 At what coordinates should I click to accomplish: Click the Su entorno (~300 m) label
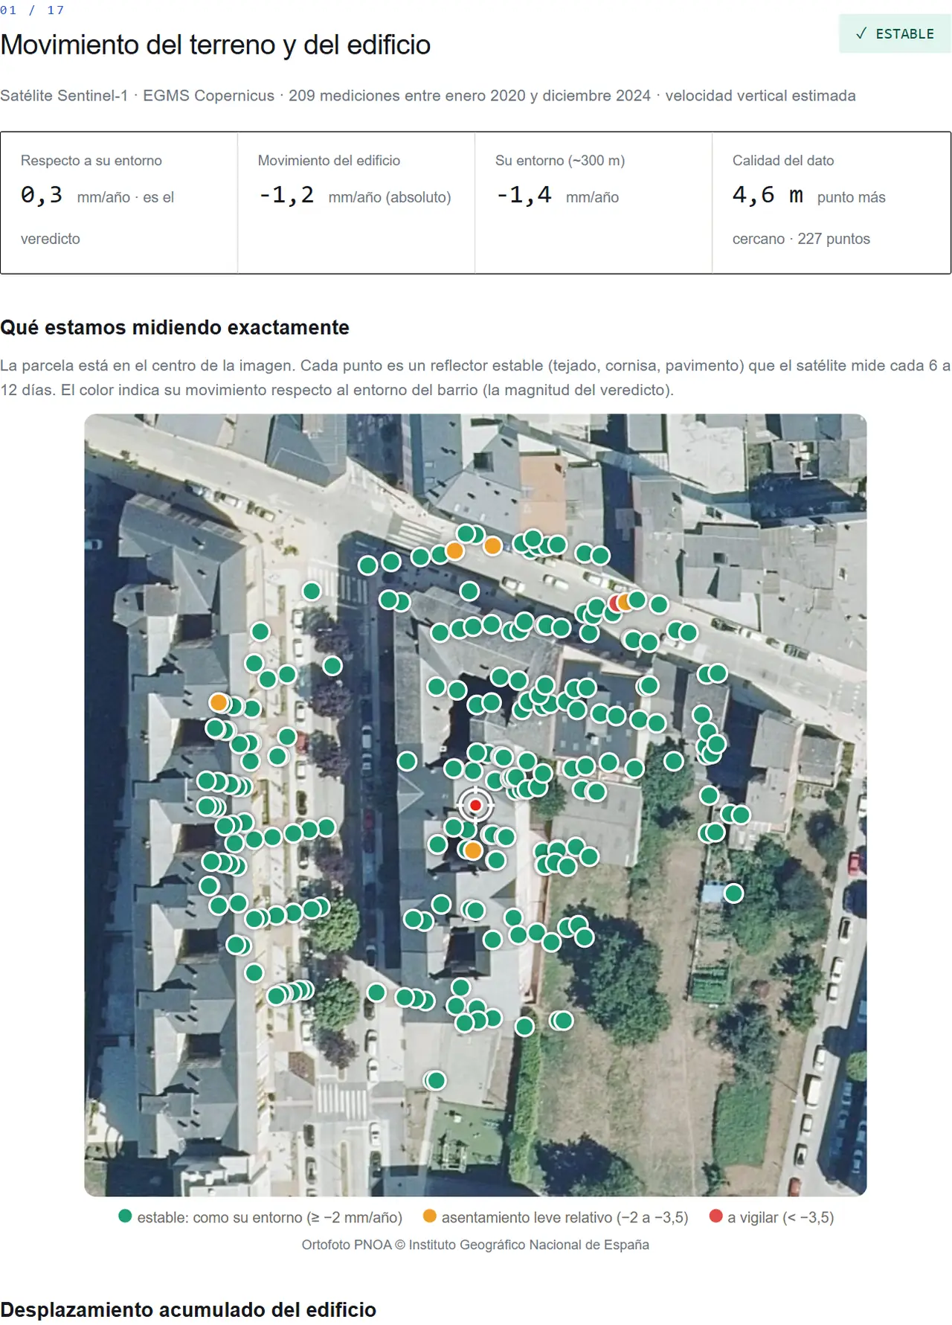point(560,161)
